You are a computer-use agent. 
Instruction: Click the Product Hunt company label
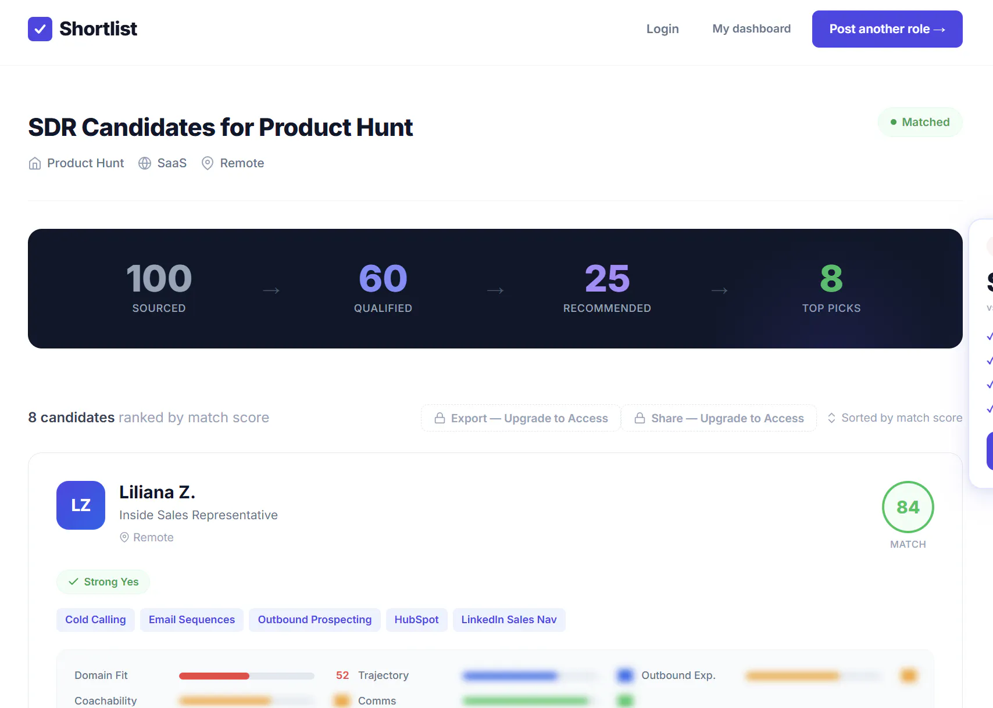[85, 163]
